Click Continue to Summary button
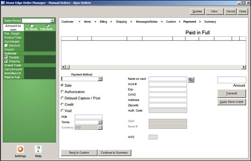The height and width of the screenshot is (161, 251). coord(115,153)
